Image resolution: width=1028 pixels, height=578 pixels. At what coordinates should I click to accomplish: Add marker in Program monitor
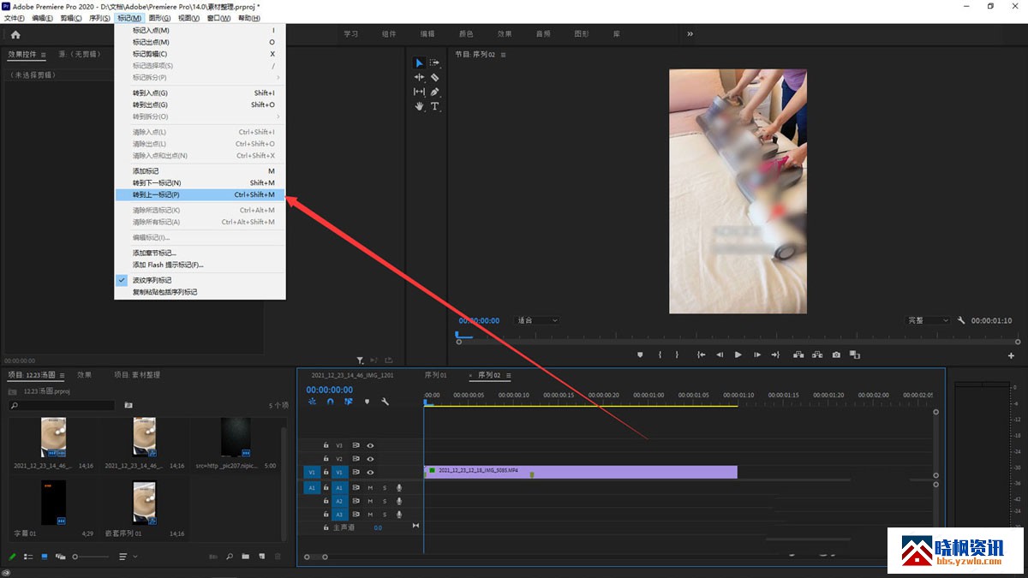click(640, 355)
